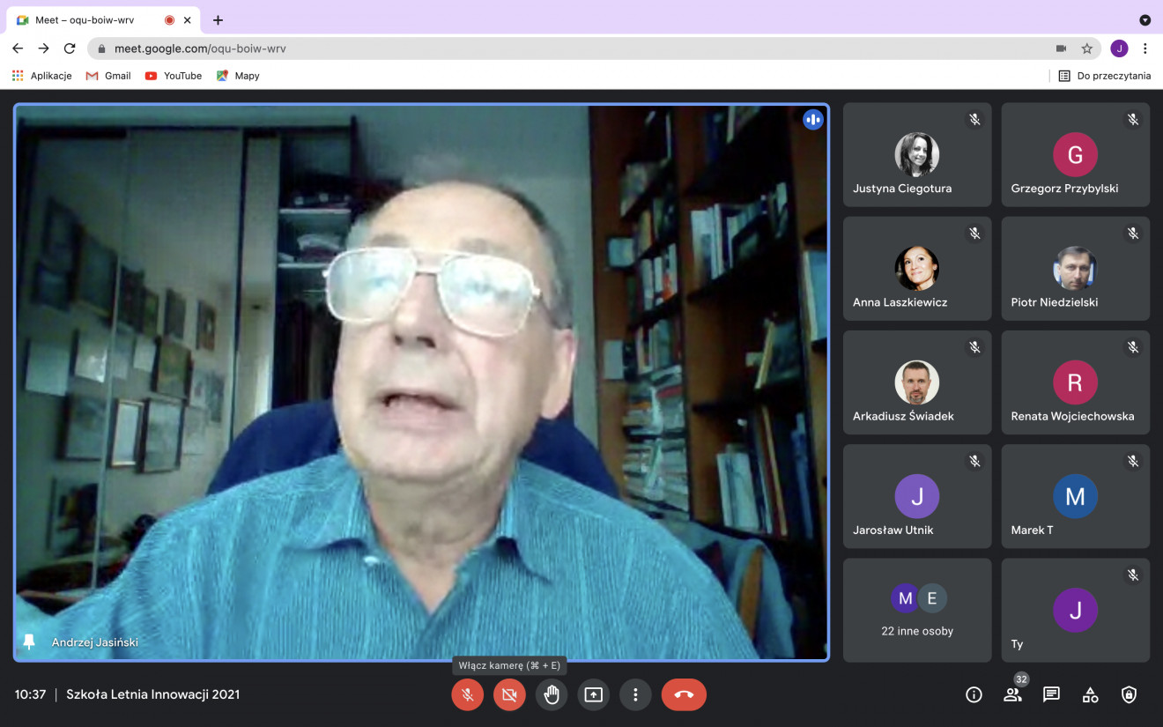The image size is (1163, 727).
Task: Bookmark this page with star icon
Action: click(1087, 48)
